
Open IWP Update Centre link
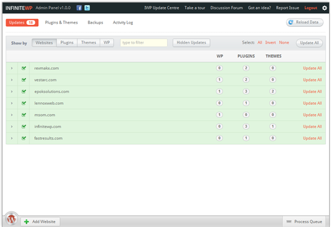[161, 8]
